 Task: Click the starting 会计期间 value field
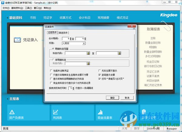click(x=66, y=39)
